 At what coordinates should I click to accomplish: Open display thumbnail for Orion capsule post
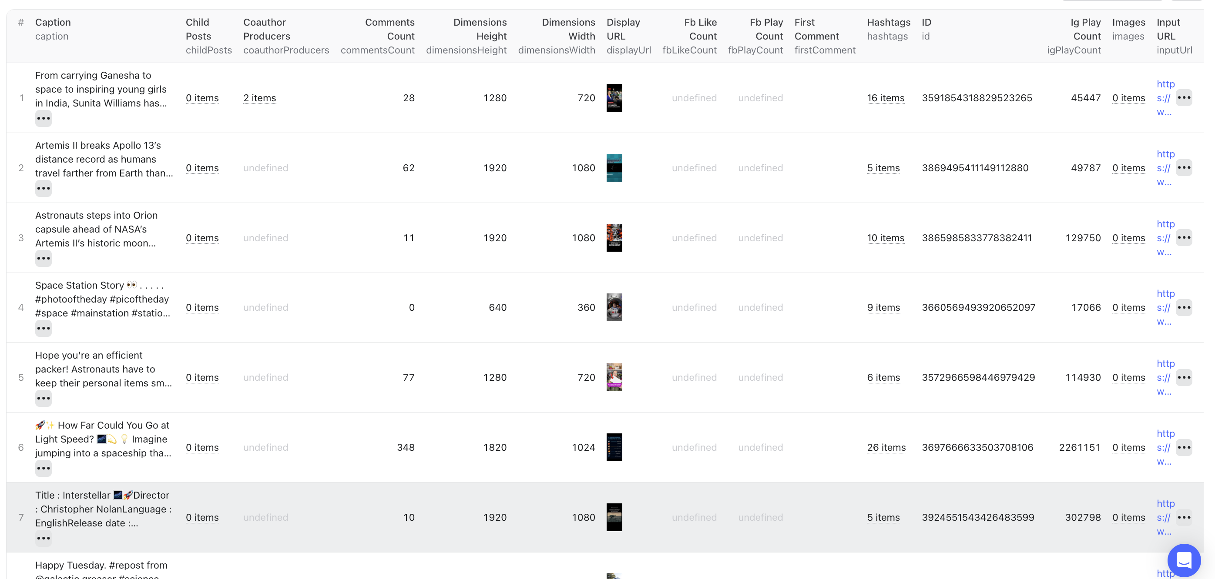(x=614, y=238)
